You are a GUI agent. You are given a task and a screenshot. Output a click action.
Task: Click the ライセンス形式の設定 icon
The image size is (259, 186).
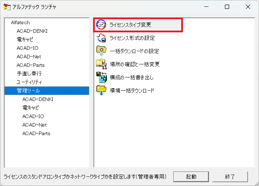click(101, 38)
